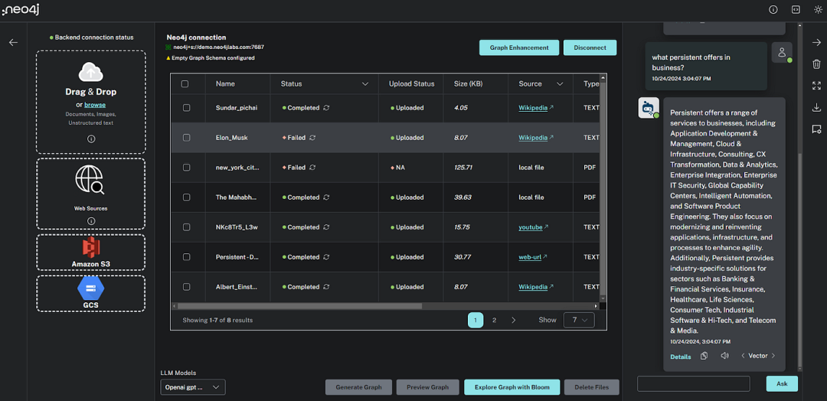Expand the Status column filter chevron
The width and height of the screenshot is (827, 401).
pyautogui.click(x=364, y=83)
